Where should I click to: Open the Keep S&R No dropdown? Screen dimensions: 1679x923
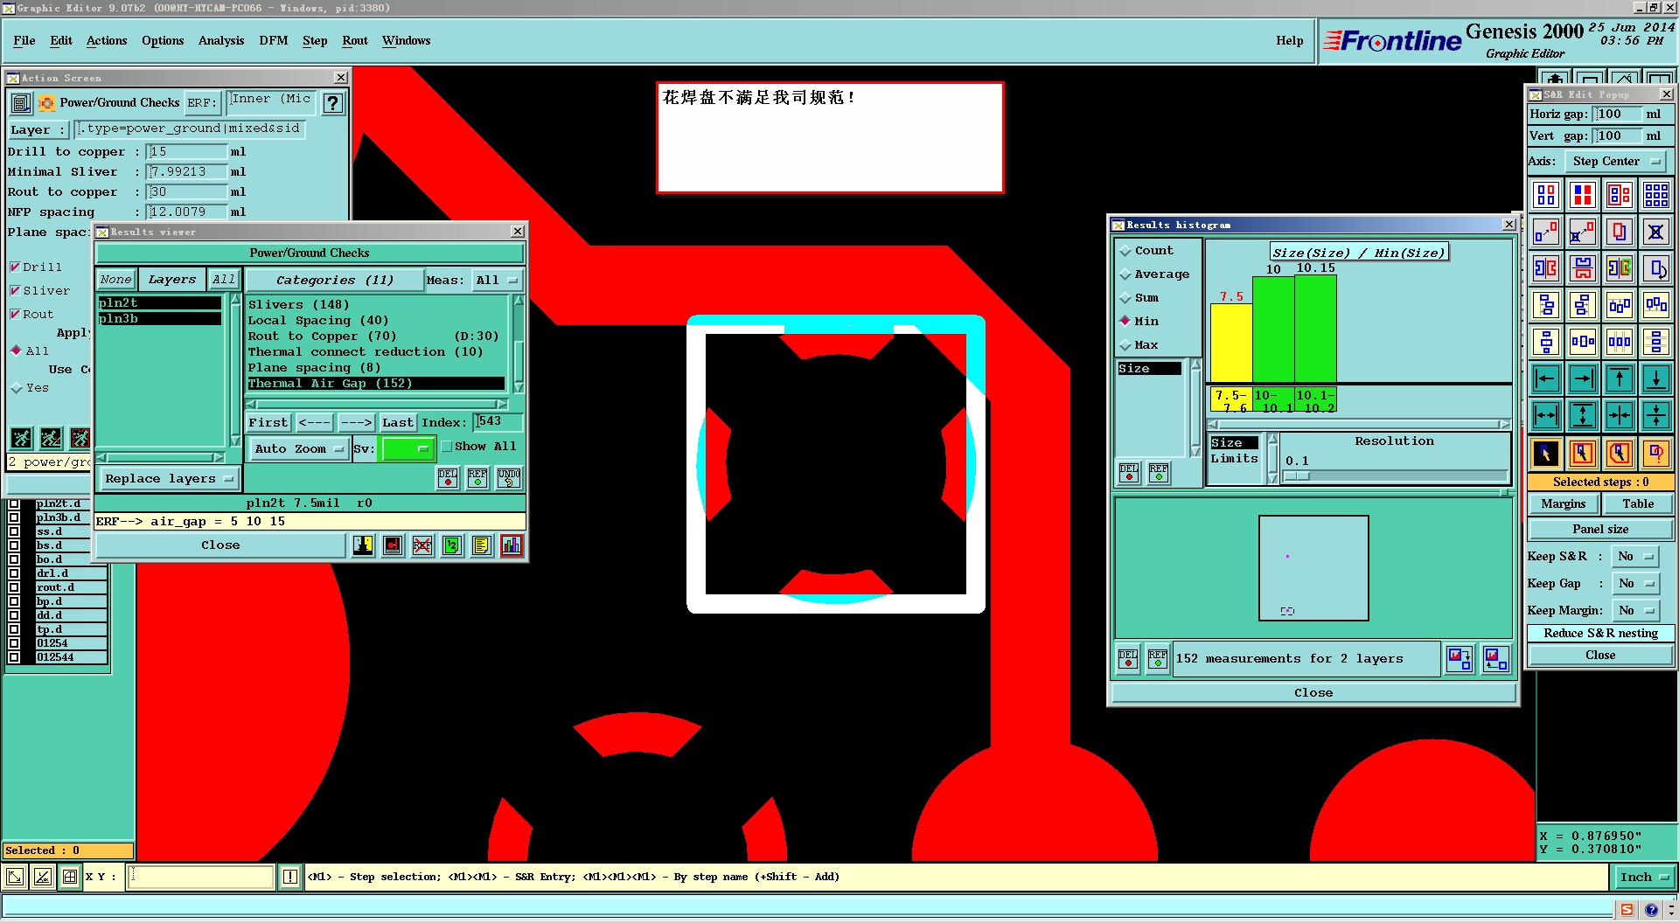(1635, 557)
